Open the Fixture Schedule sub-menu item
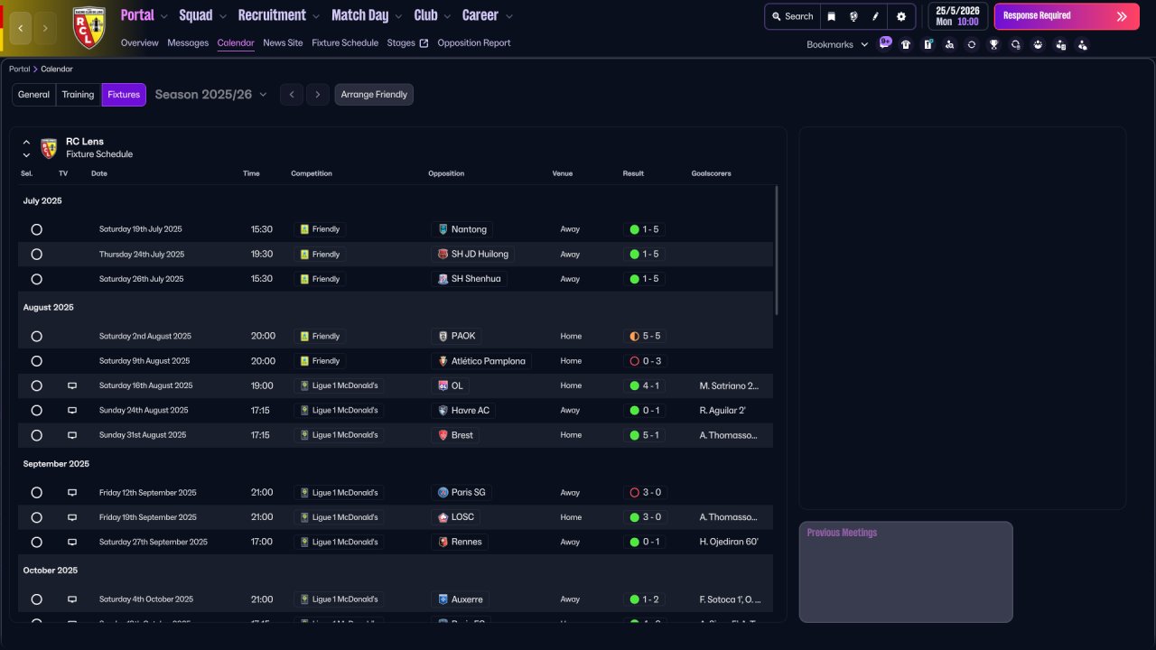The width and height of the screenshot is (1156, 650). [345, 42]
